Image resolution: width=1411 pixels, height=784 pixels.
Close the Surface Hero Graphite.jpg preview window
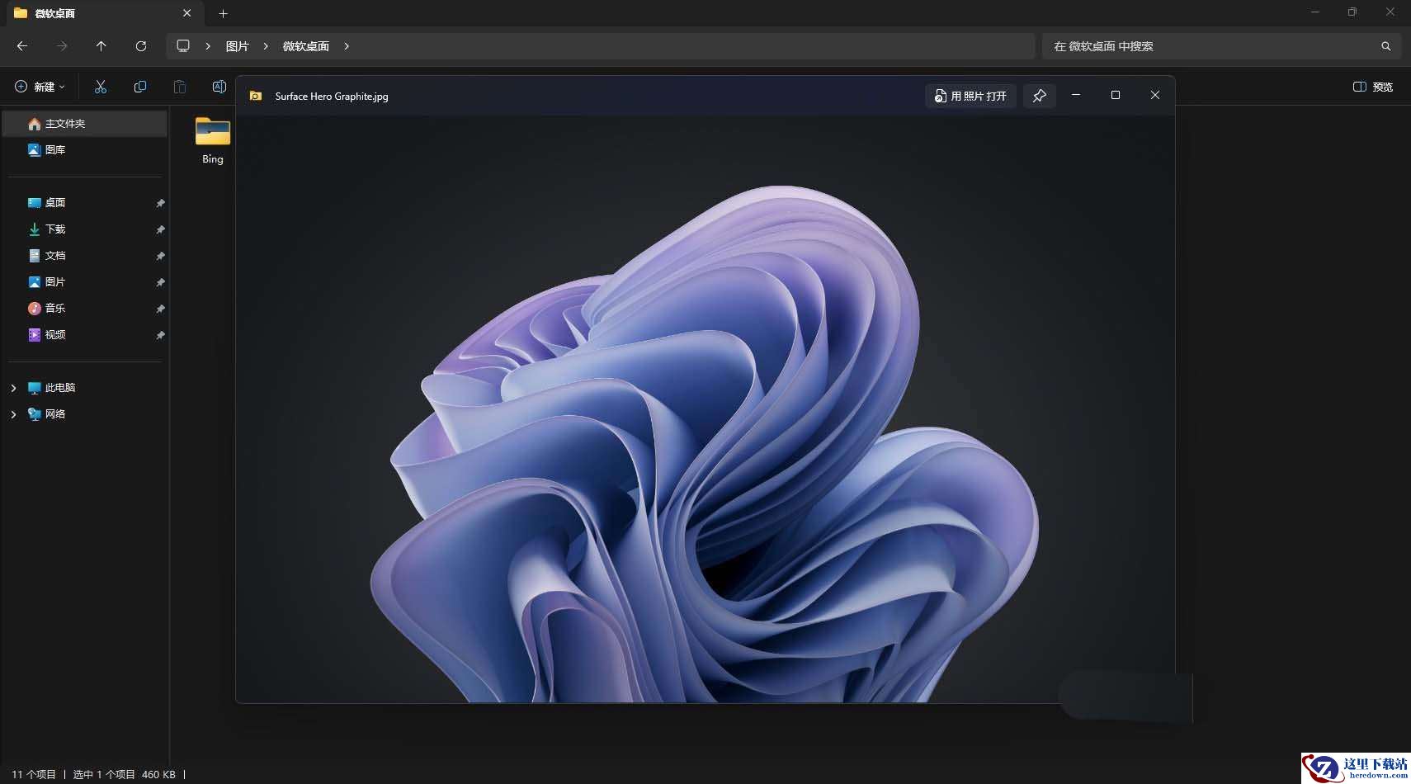pos(1155,96)
